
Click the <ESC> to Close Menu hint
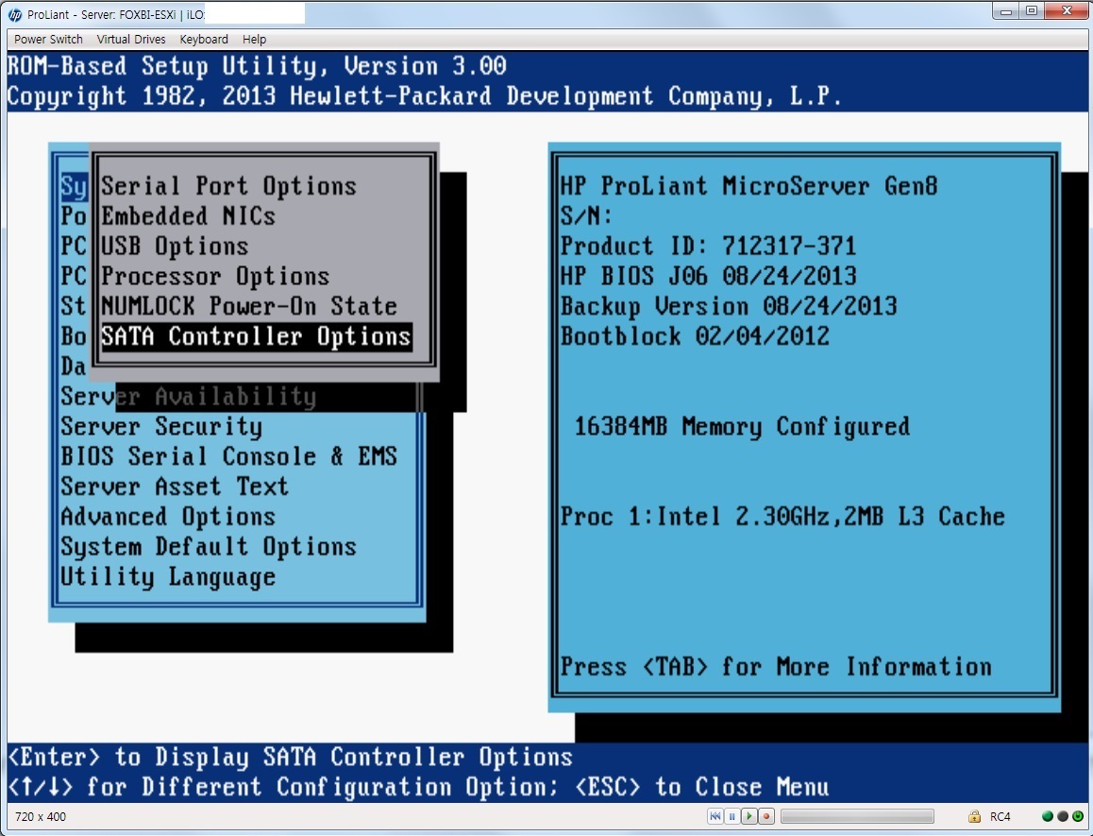click(702, 787)
